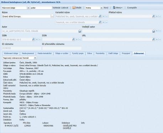Select the Zobrazení tab
163x133 pixels.
click(139, 53)
